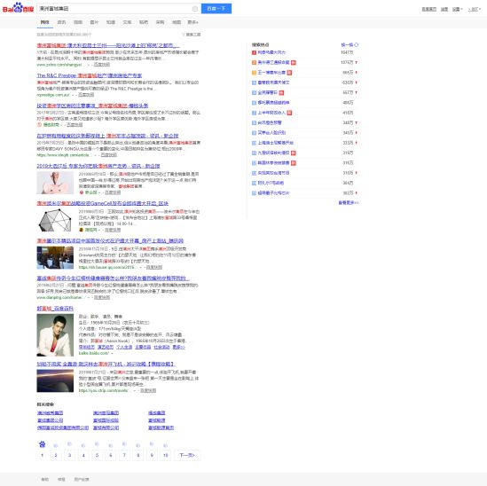Switch to the 知道 tab
This screenshot has height=486, width=487.
click(x=111, y=22)
